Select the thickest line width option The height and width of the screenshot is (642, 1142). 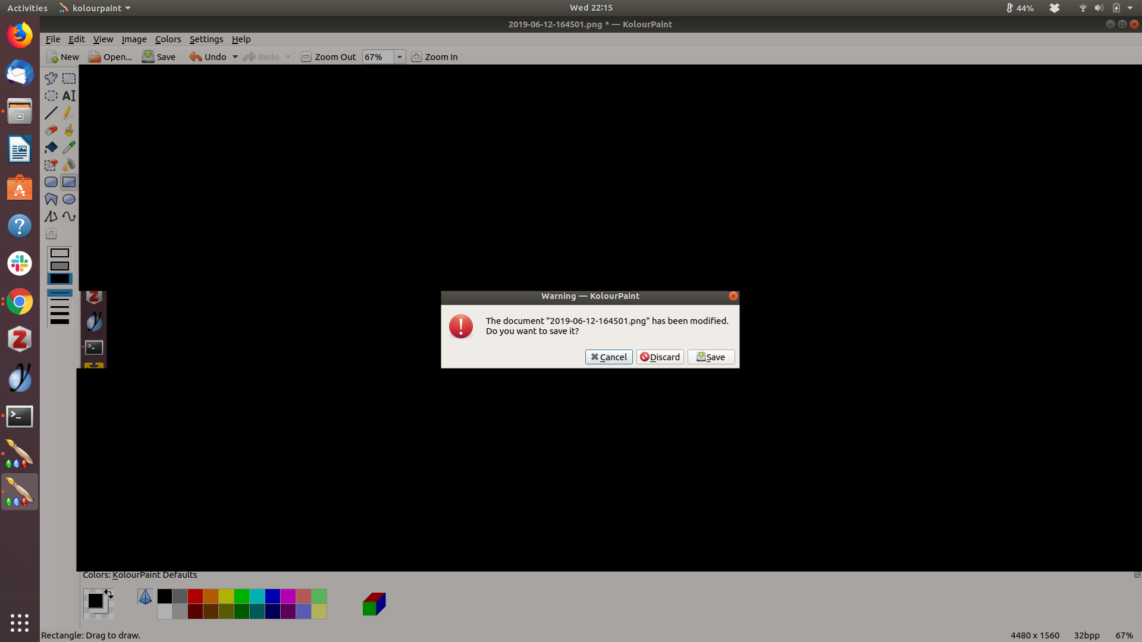pos(59,322)
